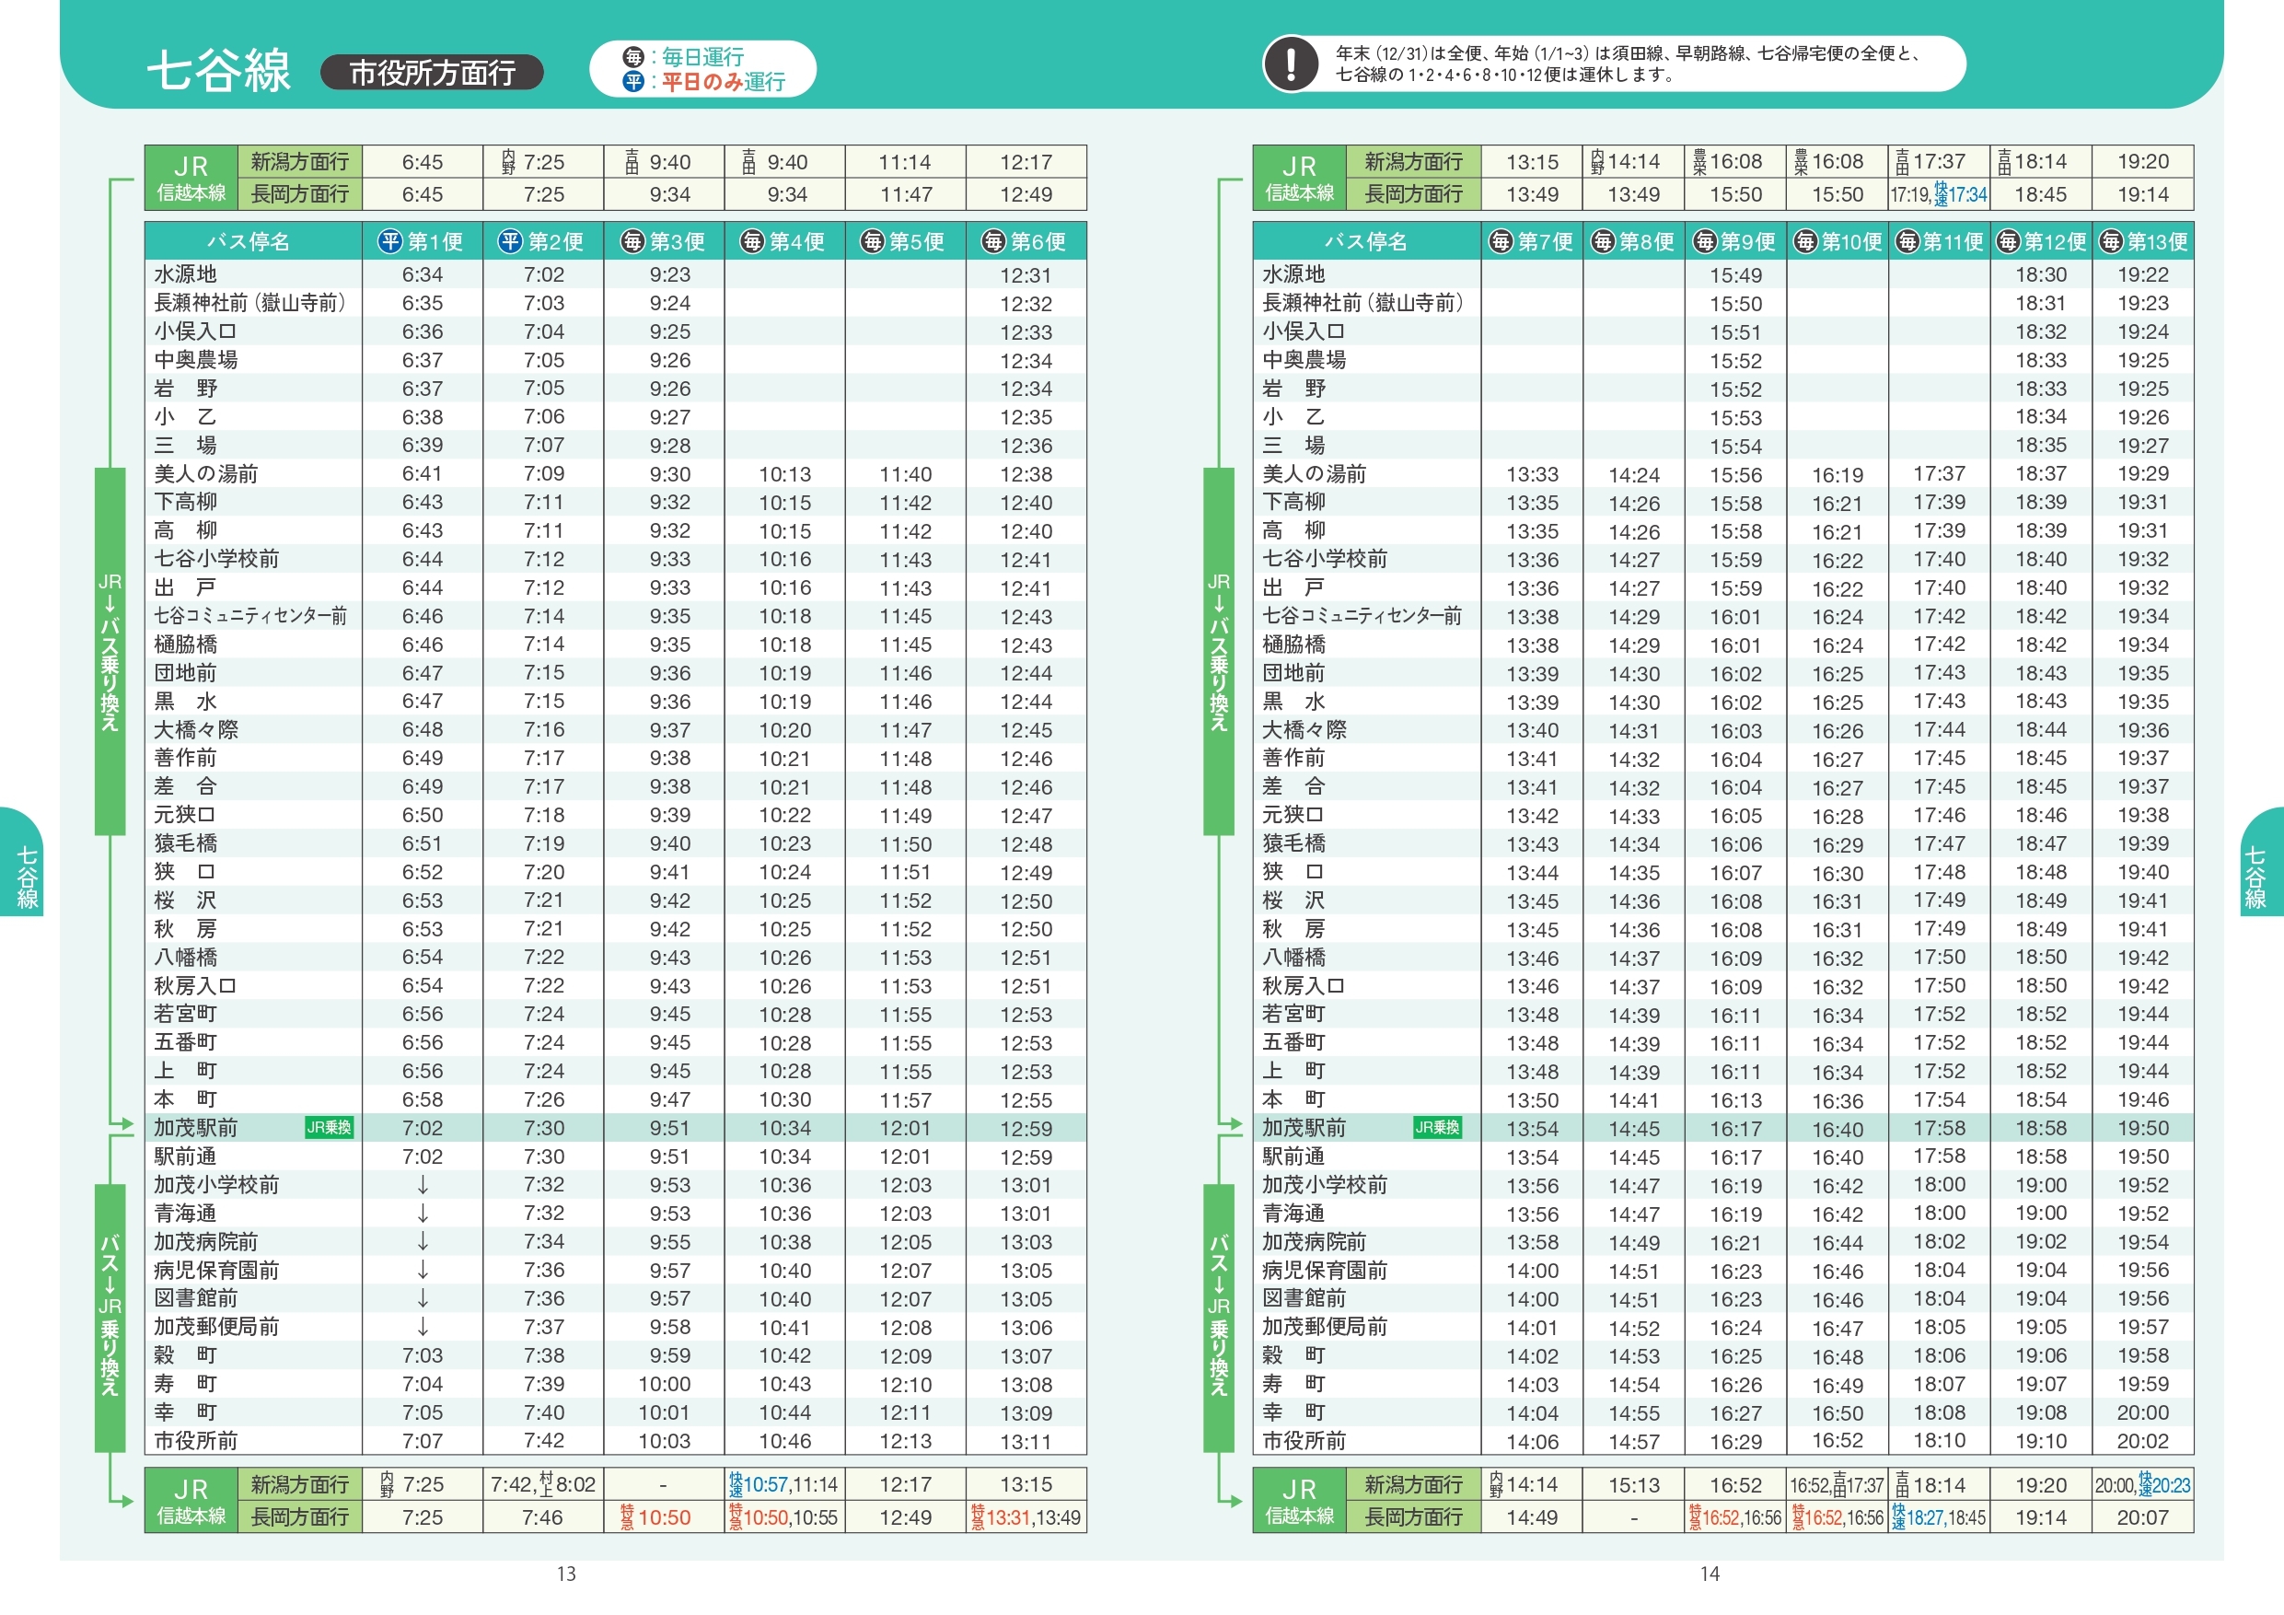Click the 毎 icon next to 第9便
2284x1615 pixels.
1704,242
